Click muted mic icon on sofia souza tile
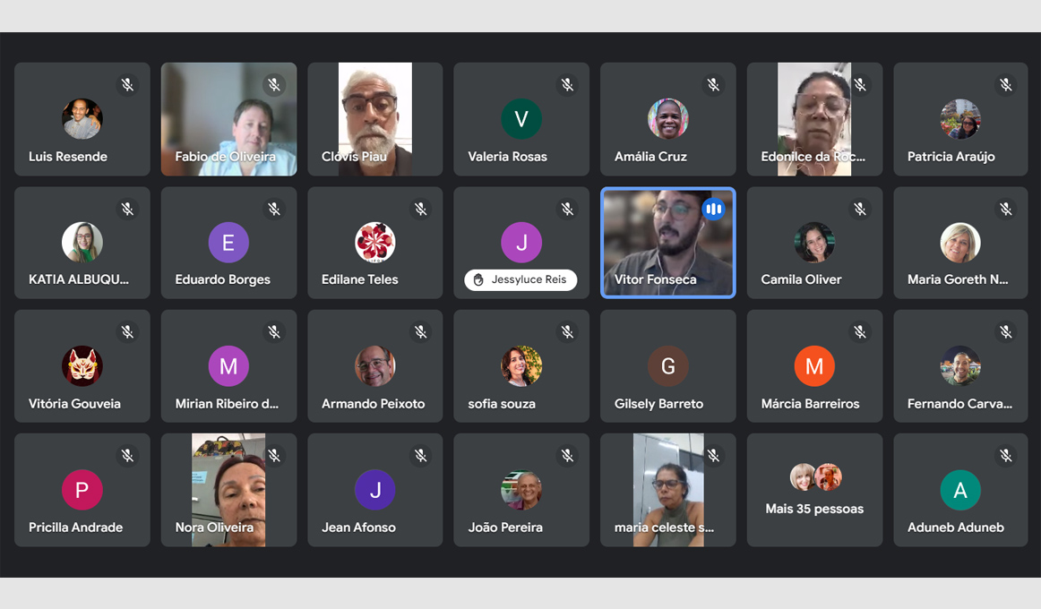 (567, 331)
